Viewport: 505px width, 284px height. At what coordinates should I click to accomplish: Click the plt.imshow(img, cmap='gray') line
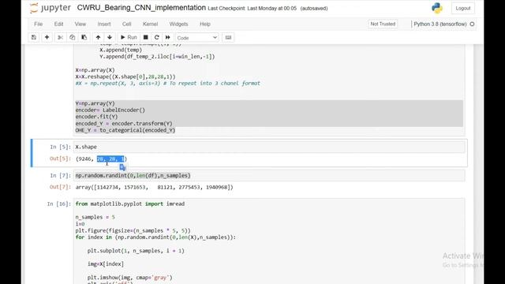tap(129, 277)
